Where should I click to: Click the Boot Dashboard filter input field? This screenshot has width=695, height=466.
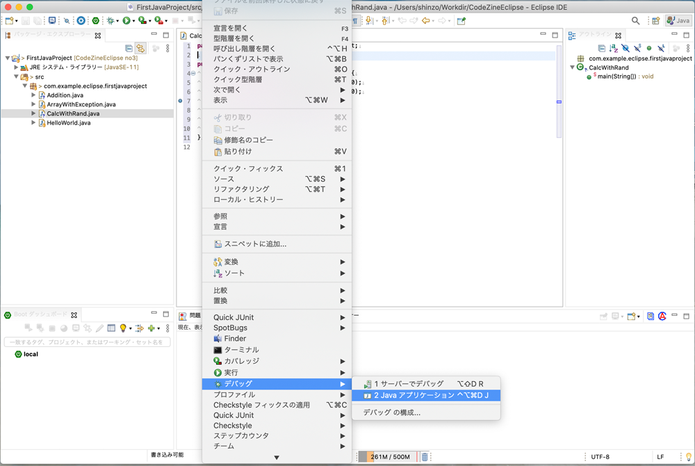(88, 342)
